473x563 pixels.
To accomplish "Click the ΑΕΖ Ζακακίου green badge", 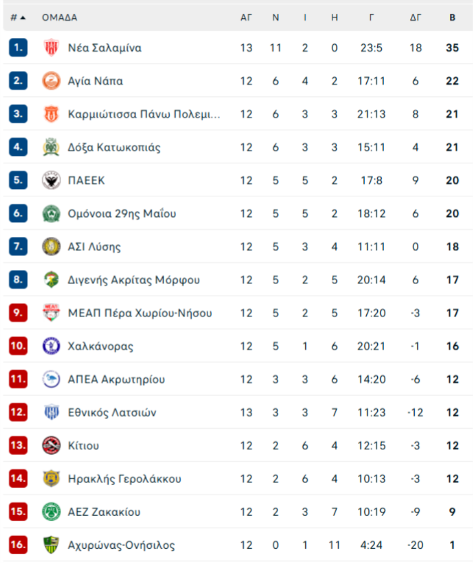I will (x=51, y=512).
